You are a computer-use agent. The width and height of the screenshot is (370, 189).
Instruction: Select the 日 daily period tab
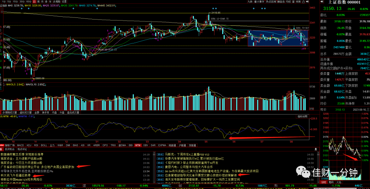click(34, 2)
